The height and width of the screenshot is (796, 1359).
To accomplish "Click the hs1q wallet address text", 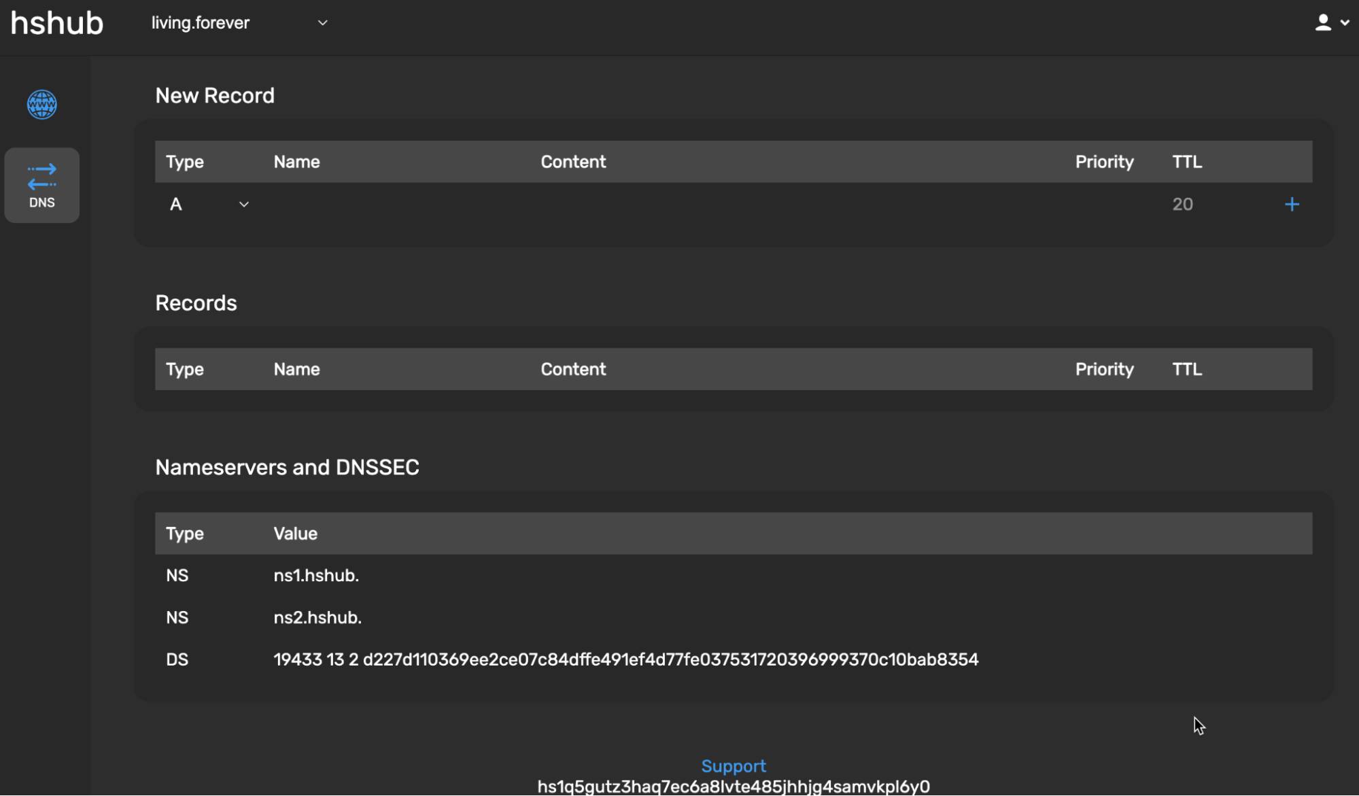I will [733, 786].
